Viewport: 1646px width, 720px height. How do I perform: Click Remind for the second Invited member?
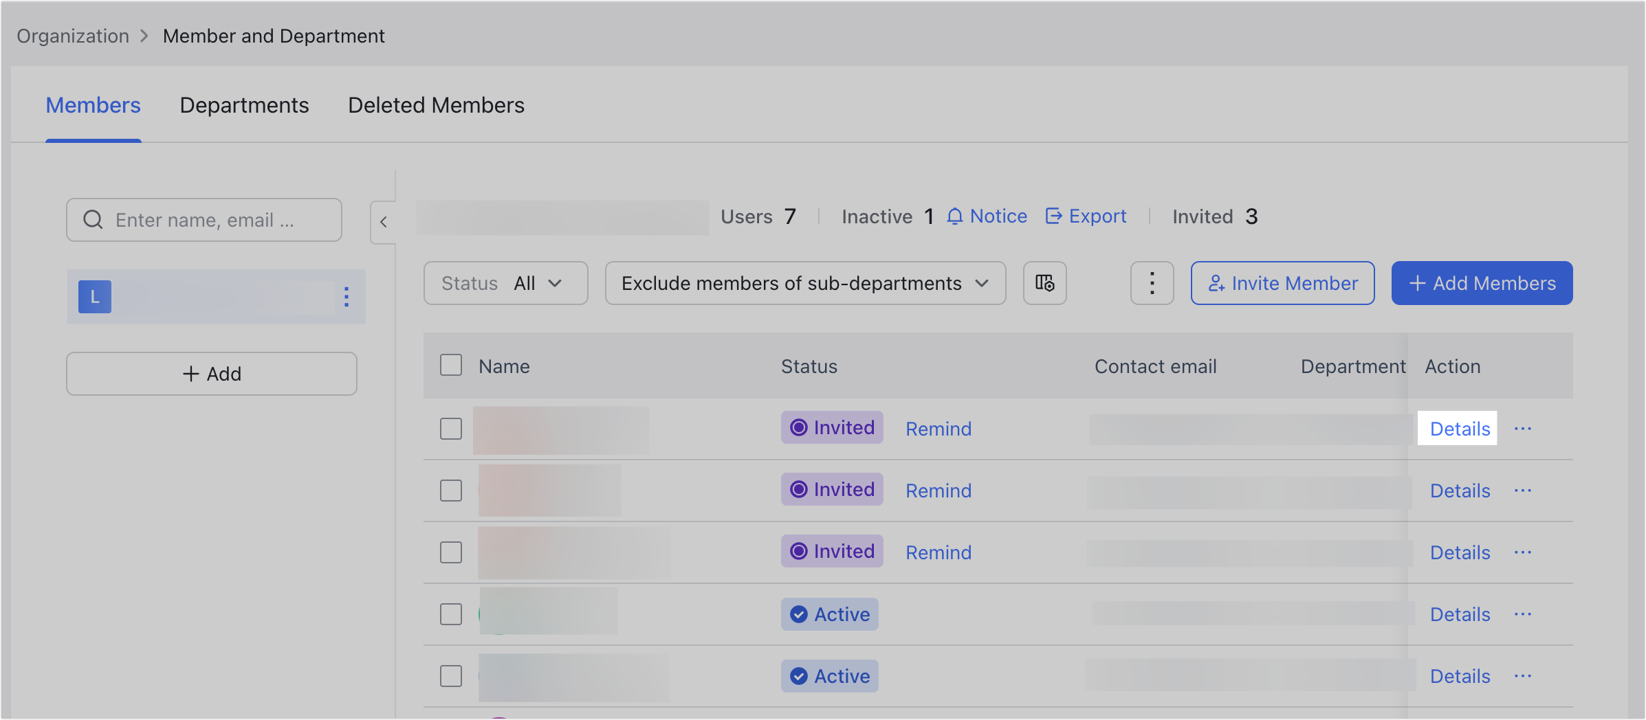pyautogui.click(x=939, y=491)
